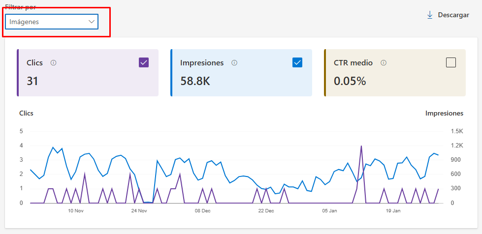
Task: Click the Descargar button label
Action: [453, 15]
